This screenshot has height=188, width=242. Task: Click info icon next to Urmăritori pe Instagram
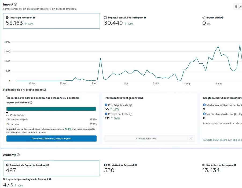coord(236,165)
